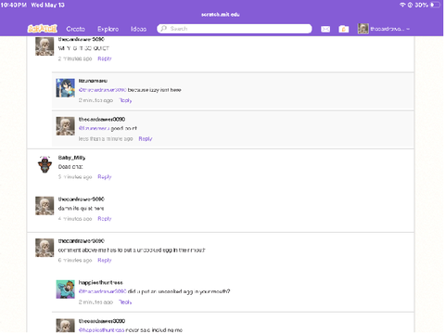Screen dimensions: 445x334
Task: Expand the account dropdown arrow
Action: click(408, 29)
